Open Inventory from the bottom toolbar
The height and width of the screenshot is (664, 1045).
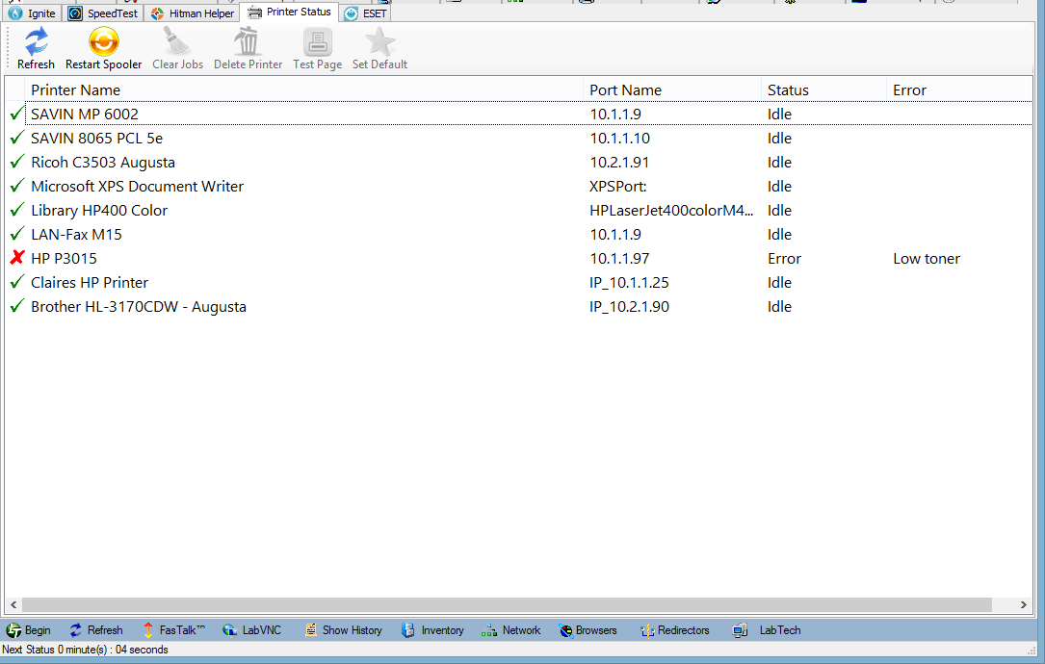click(432, 630)
